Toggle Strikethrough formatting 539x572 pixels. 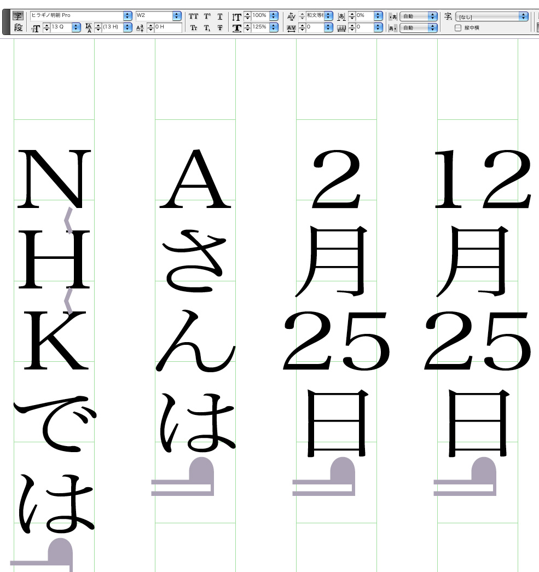pyautogui.click(x=220, y=28)
